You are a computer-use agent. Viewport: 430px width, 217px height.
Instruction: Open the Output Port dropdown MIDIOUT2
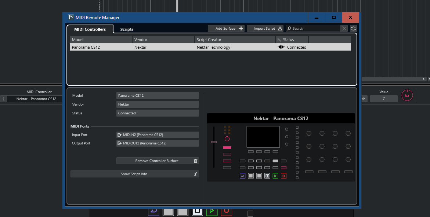(158, 143)
